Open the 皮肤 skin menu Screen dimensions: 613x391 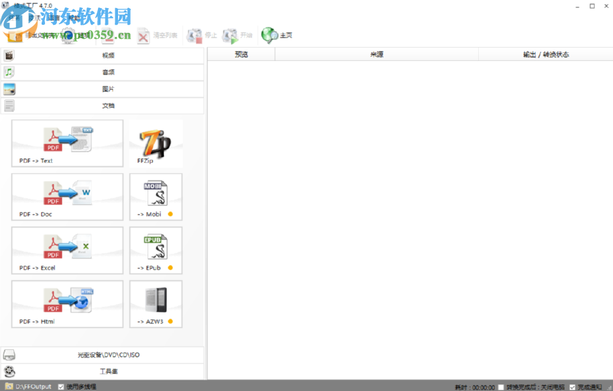tap(34, 18)
